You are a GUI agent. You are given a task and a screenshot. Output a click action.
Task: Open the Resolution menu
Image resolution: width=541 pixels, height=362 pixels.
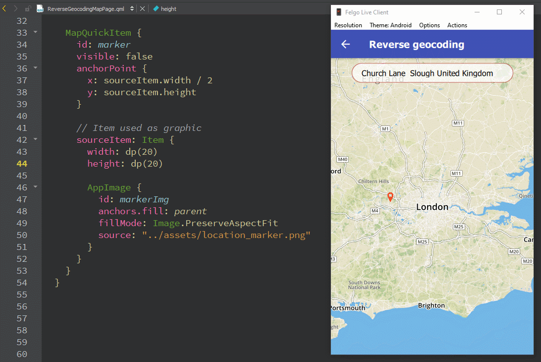click(x=348, y=25)
